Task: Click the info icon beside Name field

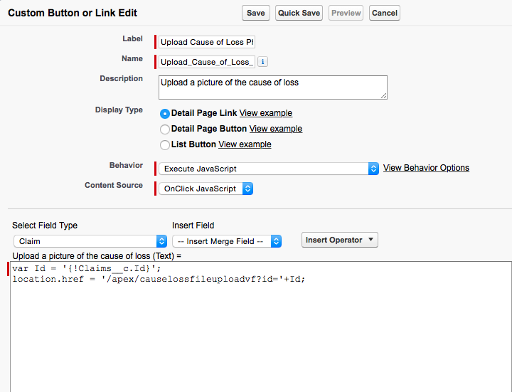Action: (262, 62)
